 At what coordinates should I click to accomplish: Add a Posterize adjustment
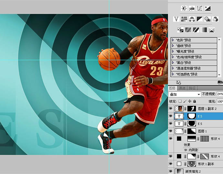coord(188,30)
